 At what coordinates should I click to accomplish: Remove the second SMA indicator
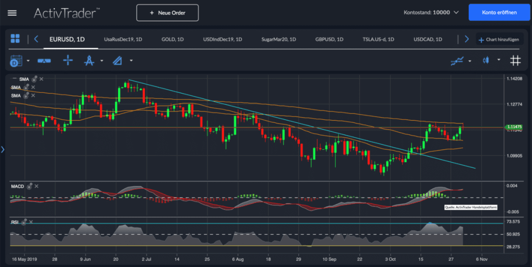click(x=33, y=87)
